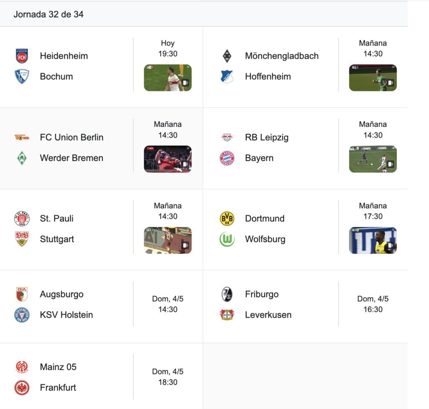Image resolution: width=429 pixels, height=409 pixels.
Task: Select the Augsburgo team name
Action: click(62, 294)
